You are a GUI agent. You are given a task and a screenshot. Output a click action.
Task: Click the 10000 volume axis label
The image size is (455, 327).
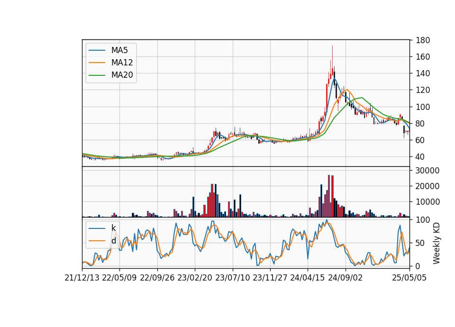[x=427, y=202]
